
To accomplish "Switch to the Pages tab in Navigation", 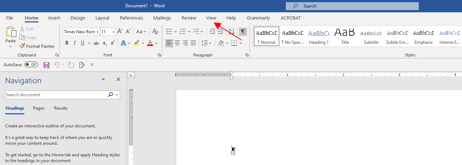I will point(38,108).
